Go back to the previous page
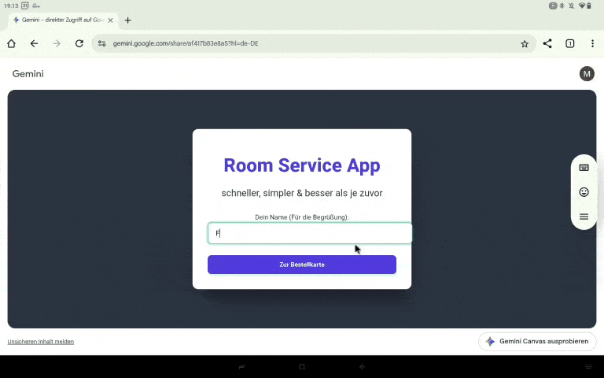This screenshot has height=378, width=604. pyautogui.click(x=34, y=43)
